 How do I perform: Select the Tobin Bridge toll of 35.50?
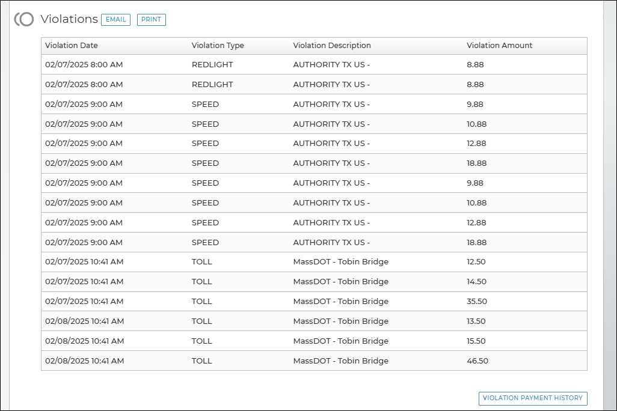click(x=340, y=302)
